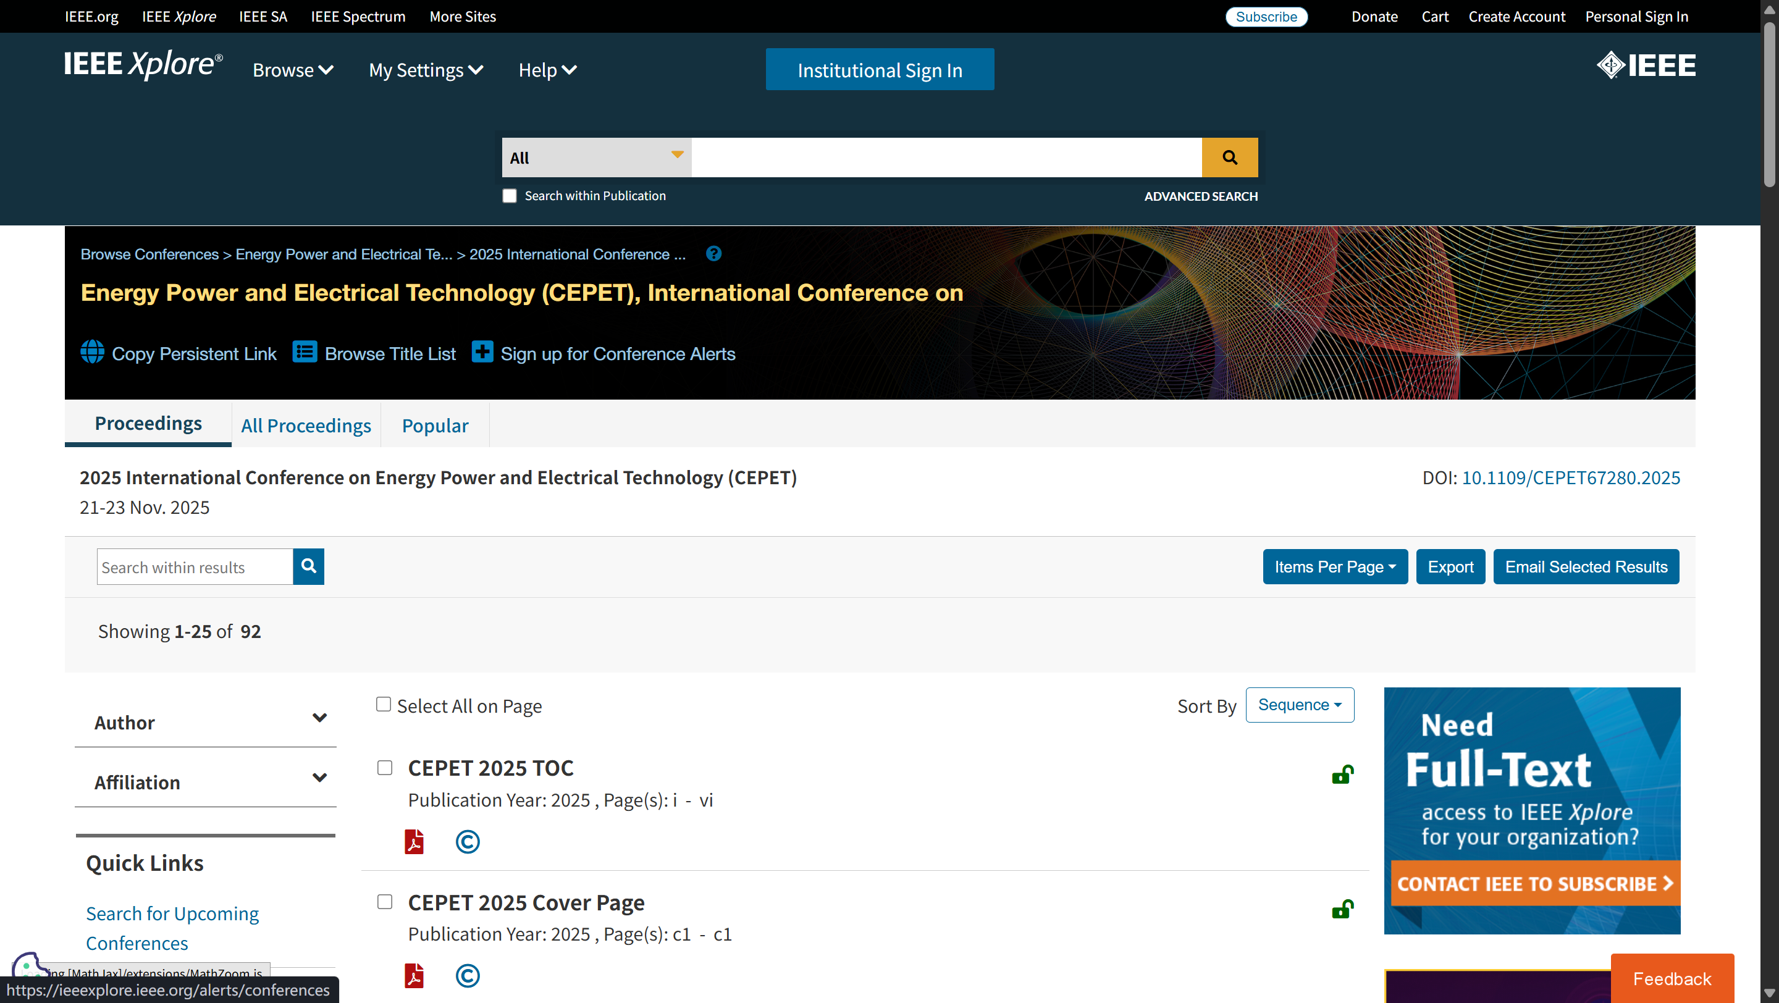Click the Donate link
Screen dimensions: 1779x1003
(1374, 17)
